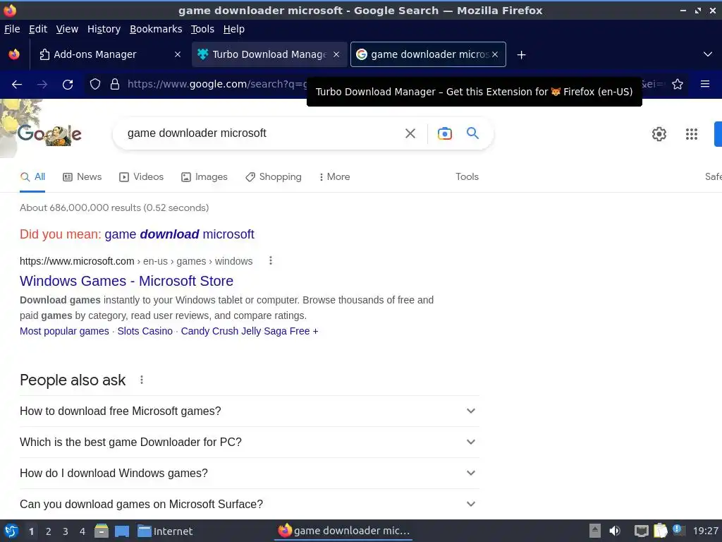Reload the current page
The width and height of the screenshot is (722, 542).
[x=68, y=85]
